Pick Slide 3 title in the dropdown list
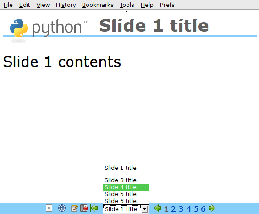The image size is (259, 214). (x=126, y=180)
